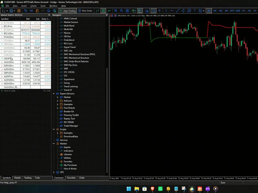This screenshot has height=193, width=258.
Task: Switch chart to line chart icon
Action: 109,11
